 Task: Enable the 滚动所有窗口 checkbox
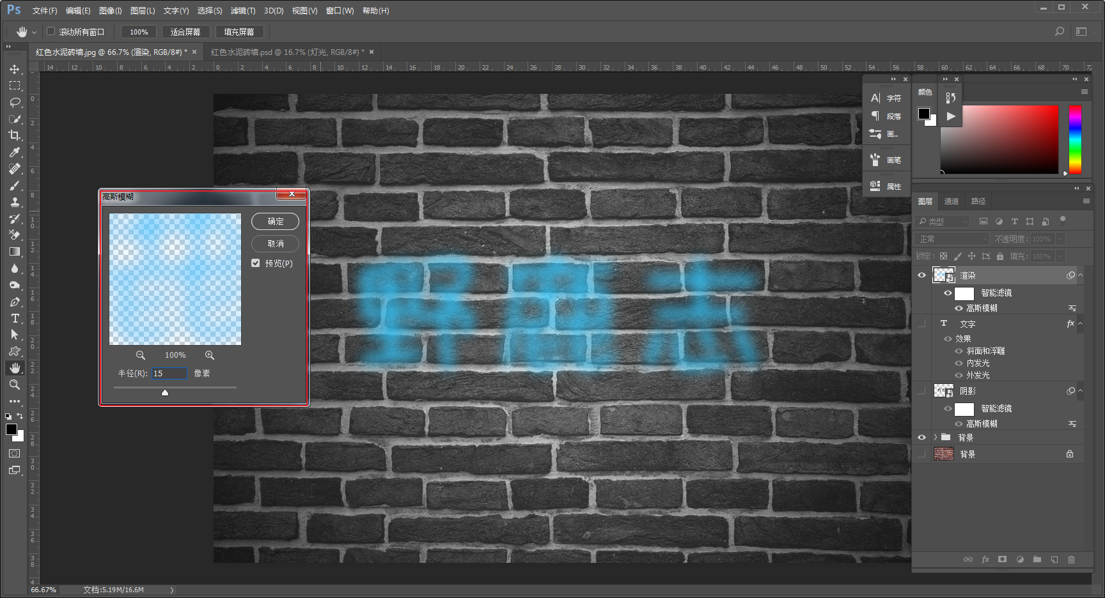click(x=51, y=31)
